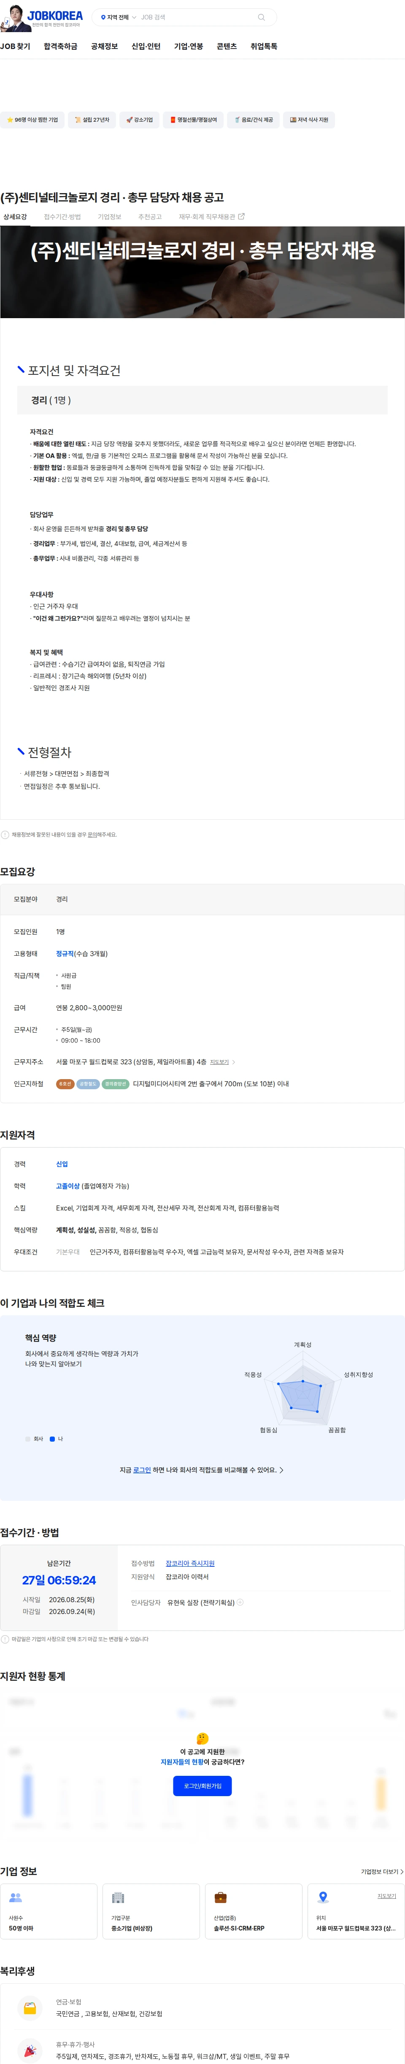Click the 연봉 2,800~3,000만원 salary text

(89, 1008)
